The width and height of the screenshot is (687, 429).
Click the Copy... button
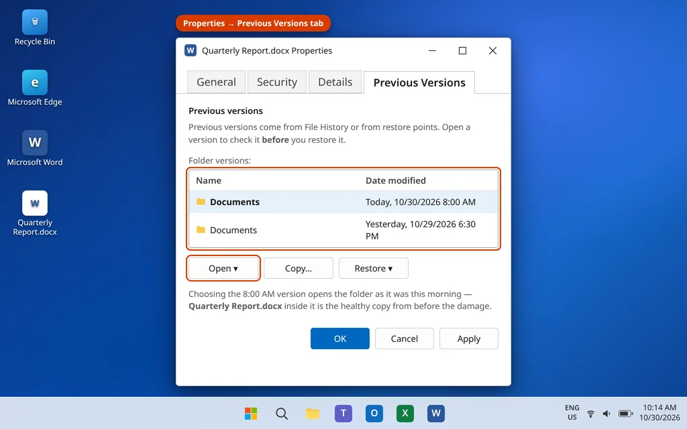(x=299, y=268)
